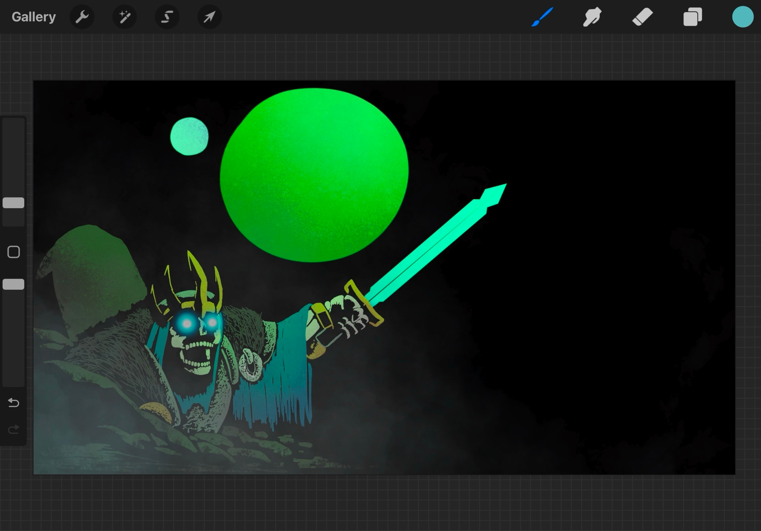Activate the Transform arrow tool

click(x=210, y=17)
